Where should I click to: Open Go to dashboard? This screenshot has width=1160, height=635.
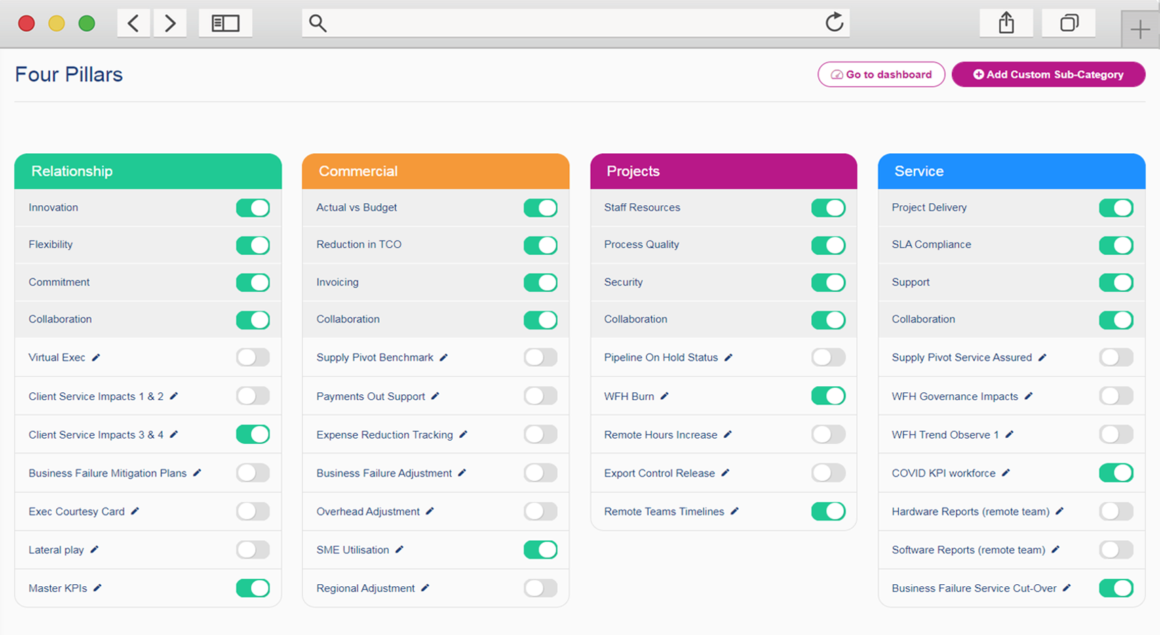tap(881, 75)
